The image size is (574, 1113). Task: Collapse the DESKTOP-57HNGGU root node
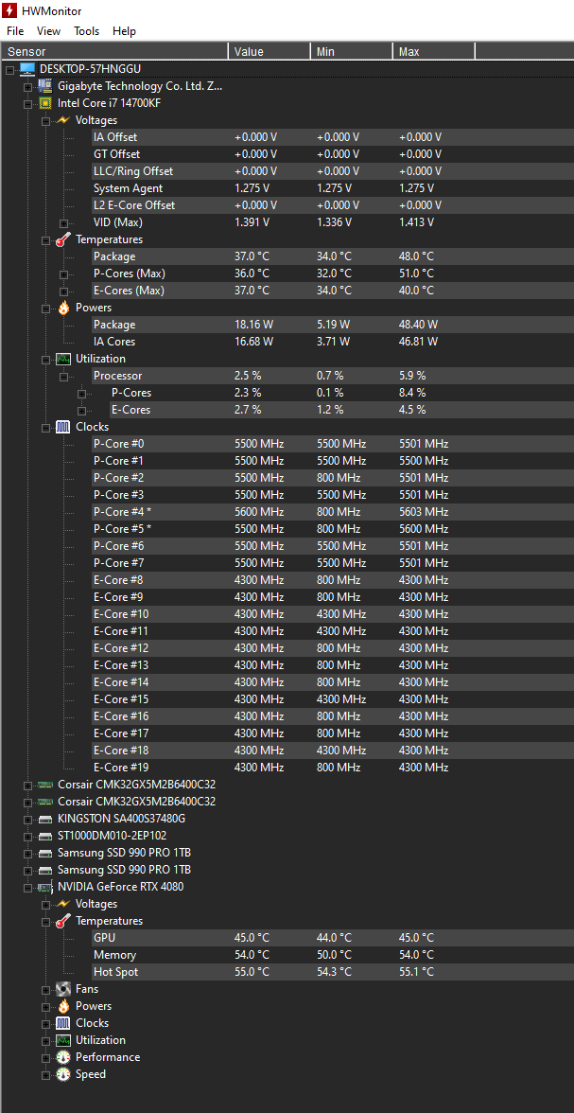point(9,69)
